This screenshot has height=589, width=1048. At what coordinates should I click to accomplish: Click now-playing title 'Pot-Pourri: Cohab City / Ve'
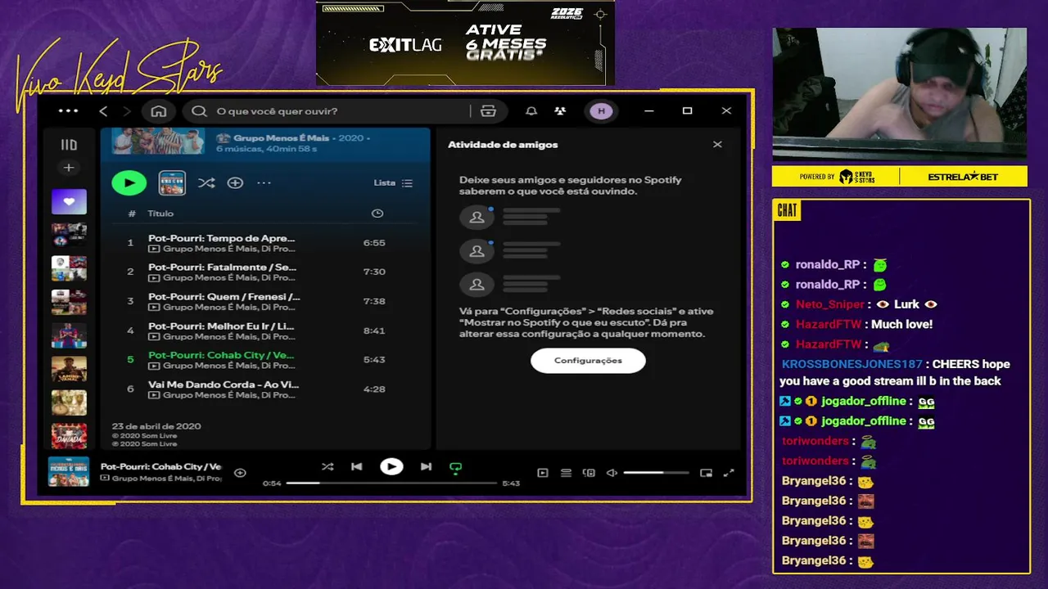160,466
